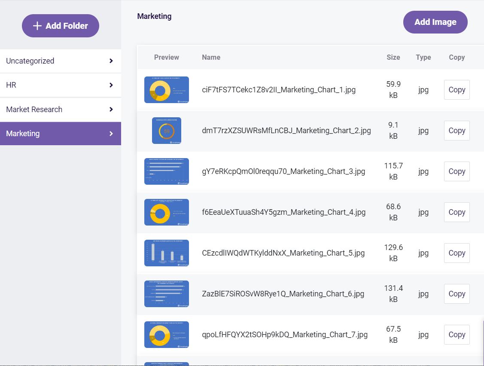
Task: Click the 129.6 kB size value
Action: click(x=393, y=253)
